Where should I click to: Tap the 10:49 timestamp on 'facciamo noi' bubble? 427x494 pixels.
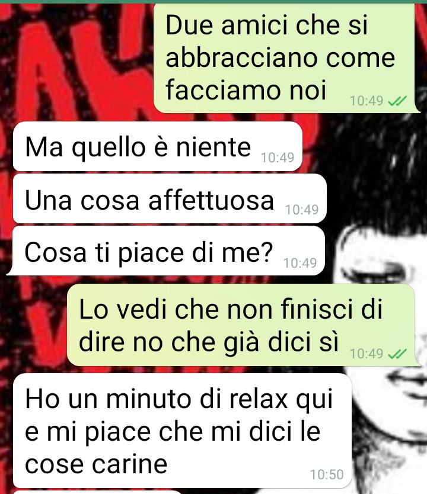click(367, 101)
